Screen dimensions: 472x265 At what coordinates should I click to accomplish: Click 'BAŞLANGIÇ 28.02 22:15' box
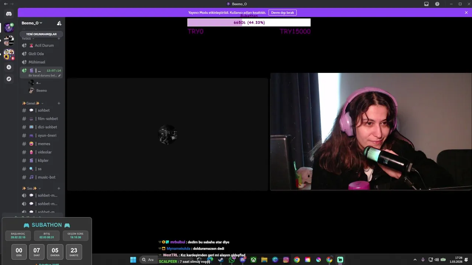tap(18, 236)
